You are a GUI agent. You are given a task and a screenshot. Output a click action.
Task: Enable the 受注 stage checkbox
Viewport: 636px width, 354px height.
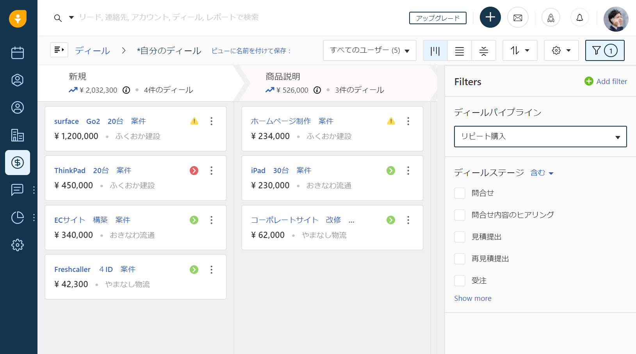460,281
